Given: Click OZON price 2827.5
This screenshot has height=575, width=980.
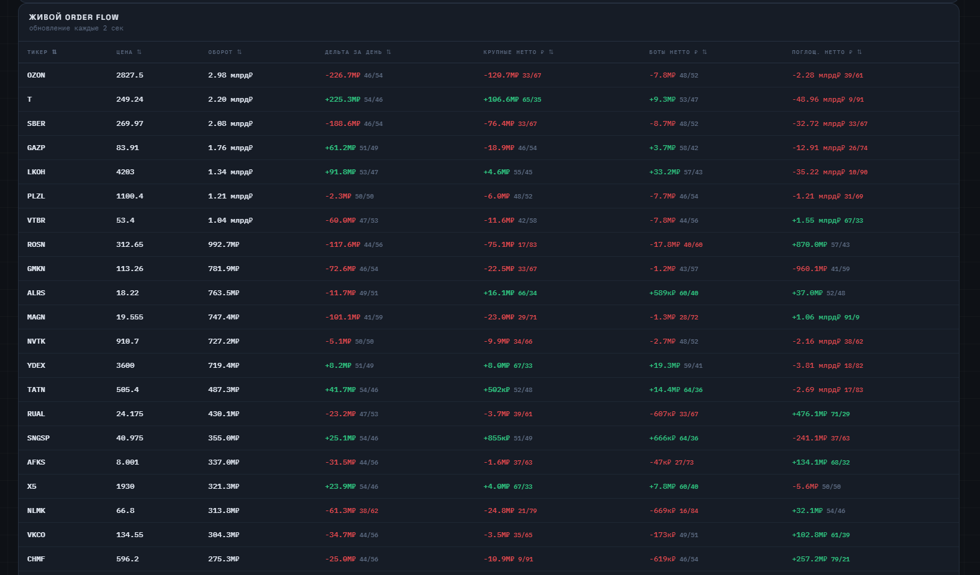Looking at the screenshot, I should tap(130, 75).
